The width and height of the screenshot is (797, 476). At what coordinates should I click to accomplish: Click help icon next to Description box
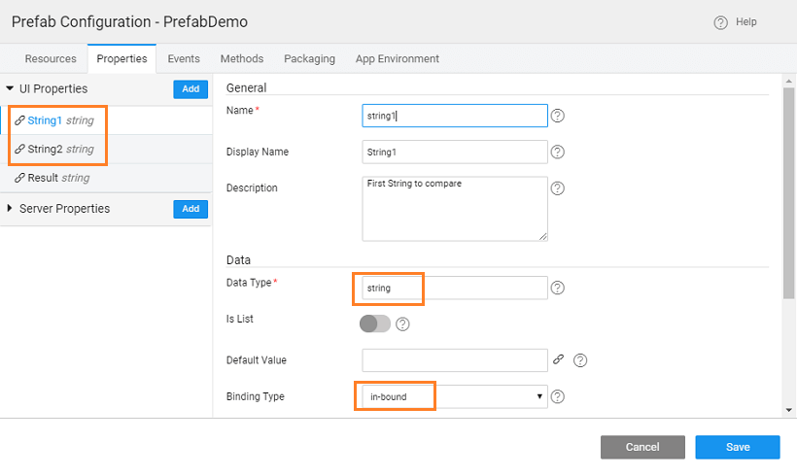coord(558,188)
